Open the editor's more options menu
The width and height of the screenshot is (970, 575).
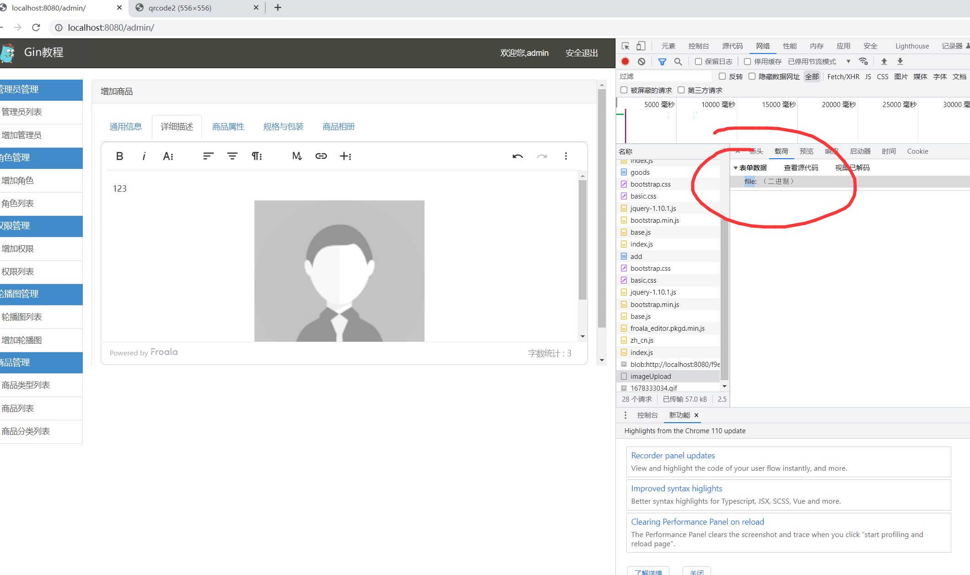pyautogui.click(x=566, y=156)
